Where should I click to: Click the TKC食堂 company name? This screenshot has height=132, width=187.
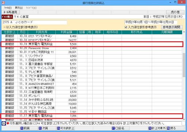pyautogui.click(x=22, y=17)
